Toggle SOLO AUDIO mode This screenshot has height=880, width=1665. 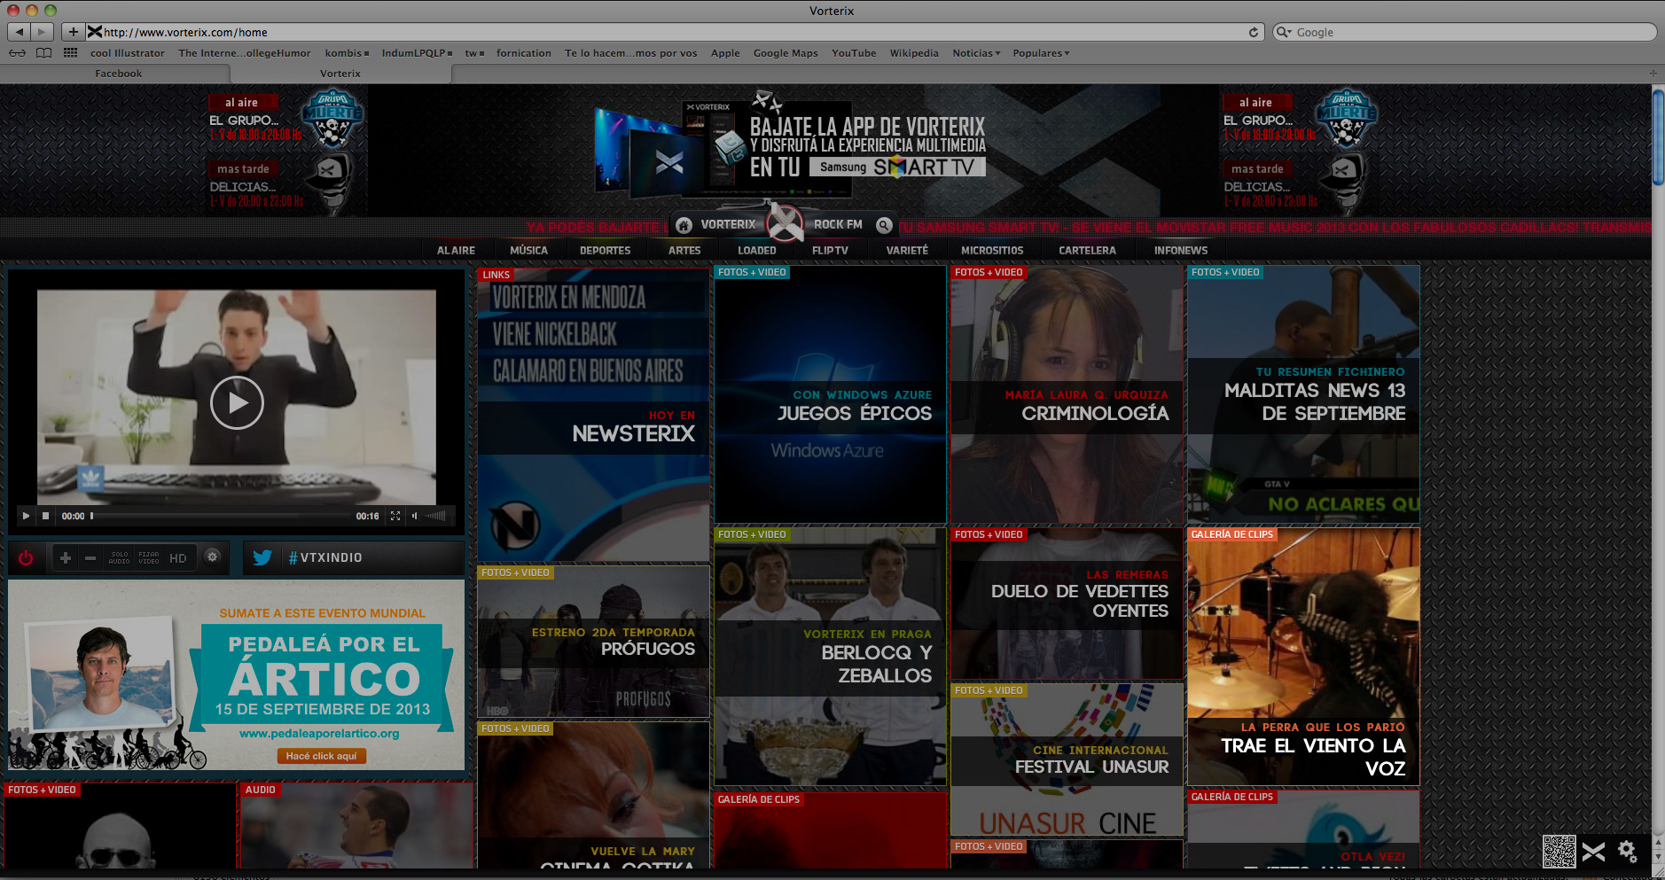(119, 557)
